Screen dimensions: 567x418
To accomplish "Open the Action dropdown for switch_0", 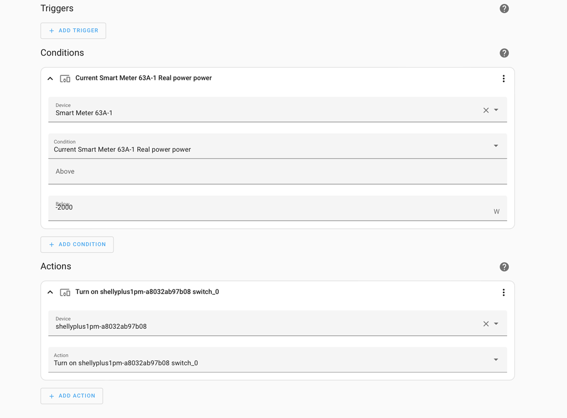I will (496, 359).
